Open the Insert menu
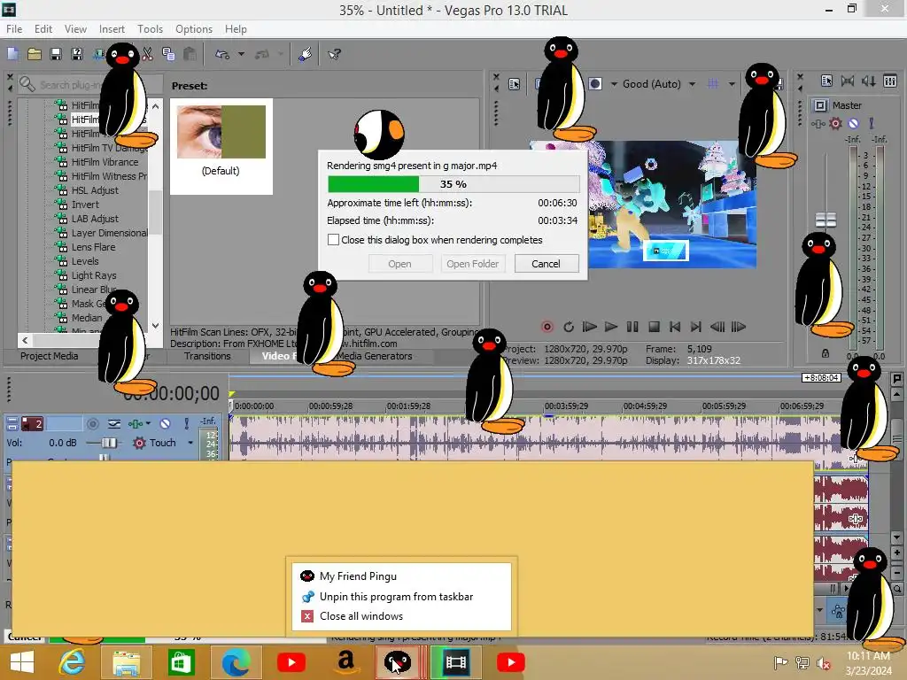 [x=112, y=29]
